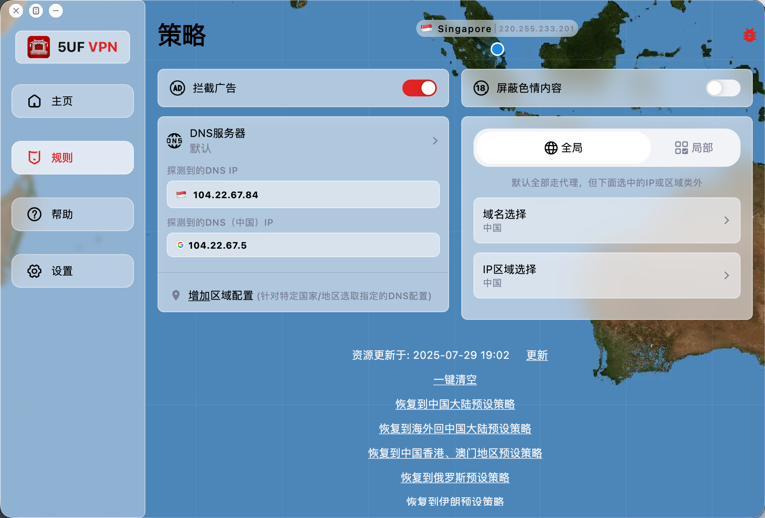765x518 pixels.
Task: Click the Singapore flag in server badge
Action: tap(427, 28)
